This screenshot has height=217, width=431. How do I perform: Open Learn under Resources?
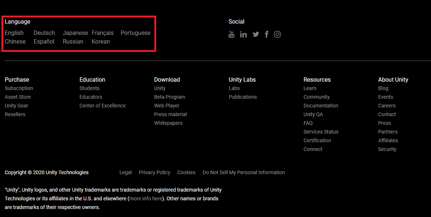[x=310, y=88]
